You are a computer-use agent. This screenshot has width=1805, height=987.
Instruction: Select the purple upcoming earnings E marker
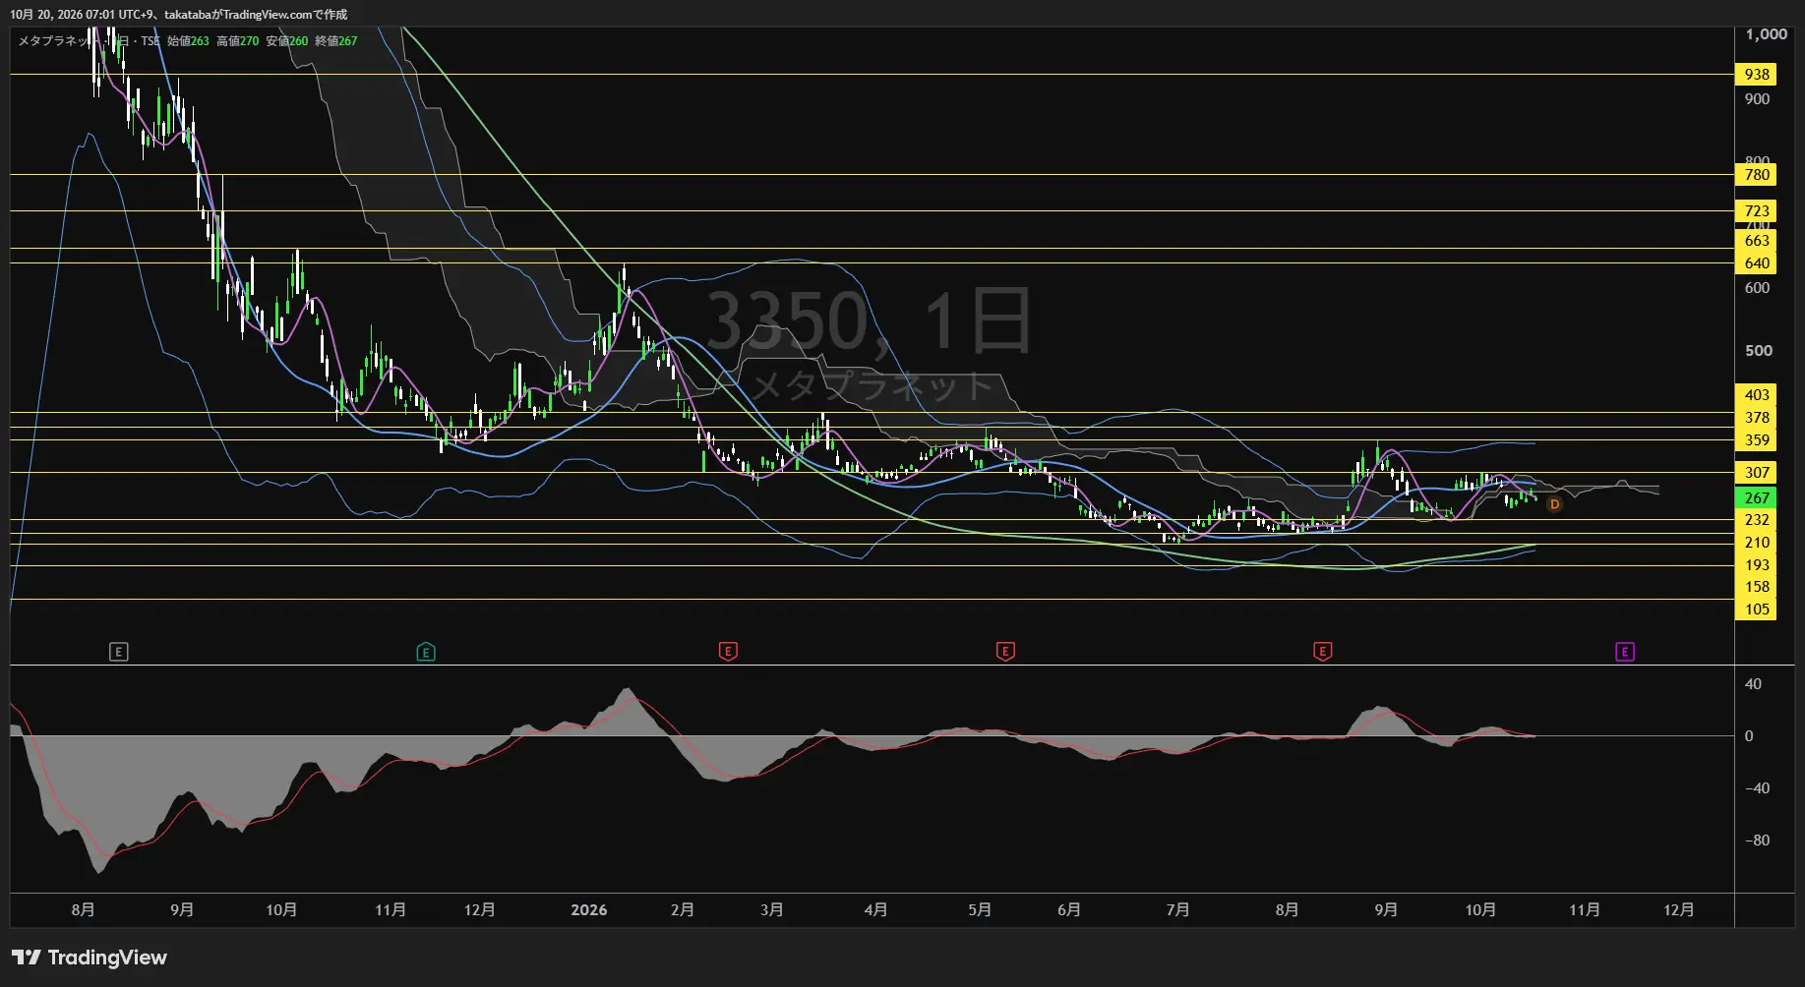[x=1625, y=652]
